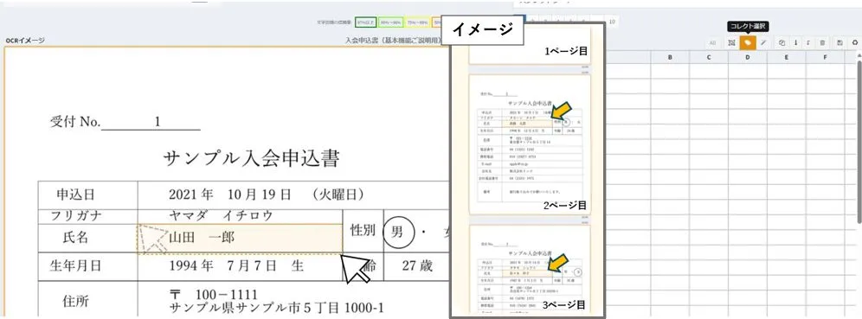Click the 1994年 7月7日 生 birthdate

pos(236,266)
